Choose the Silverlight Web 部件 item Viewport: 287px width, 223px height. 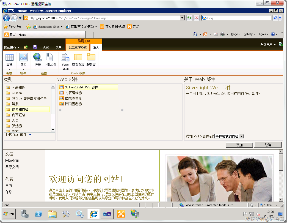[x=88, y=87]
